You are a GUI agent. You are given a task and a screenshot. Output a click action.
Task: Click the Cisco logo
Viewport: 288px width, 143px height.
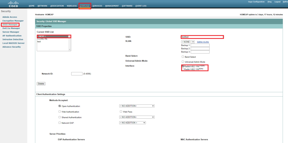14,4
